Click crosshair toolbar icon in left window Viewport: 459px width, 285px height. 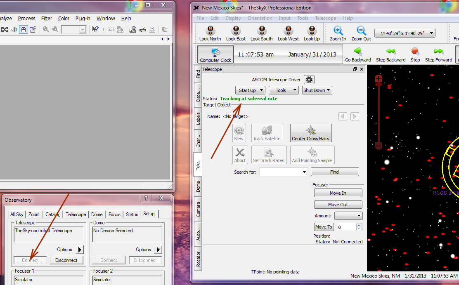click(5, 30)
